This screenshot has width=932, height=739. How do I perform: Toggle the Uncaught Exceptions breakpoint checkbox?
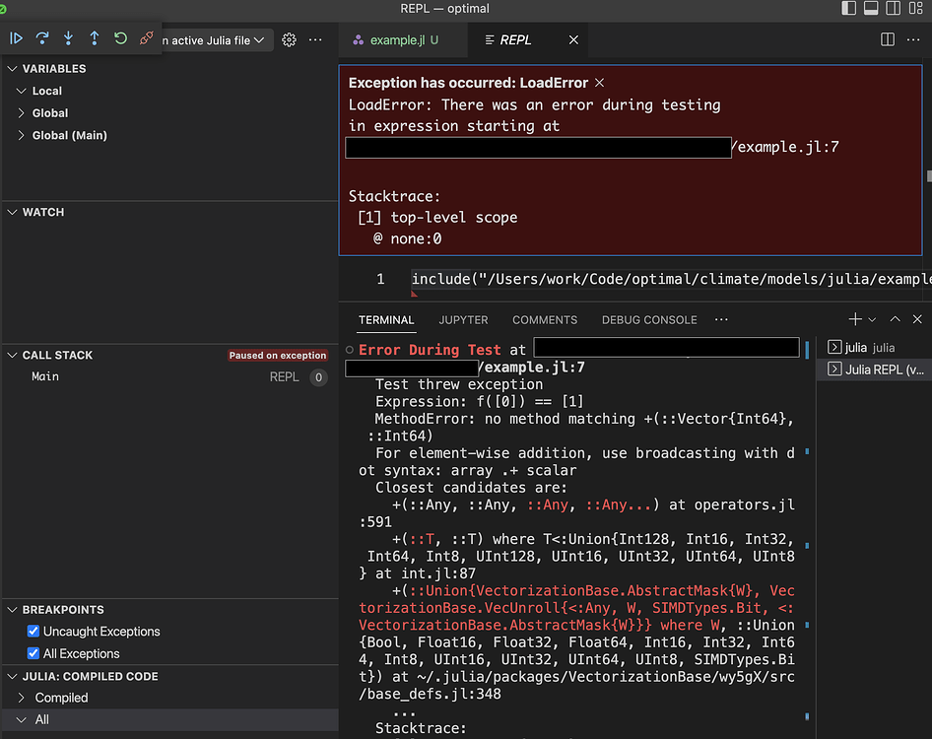point(33,632)
